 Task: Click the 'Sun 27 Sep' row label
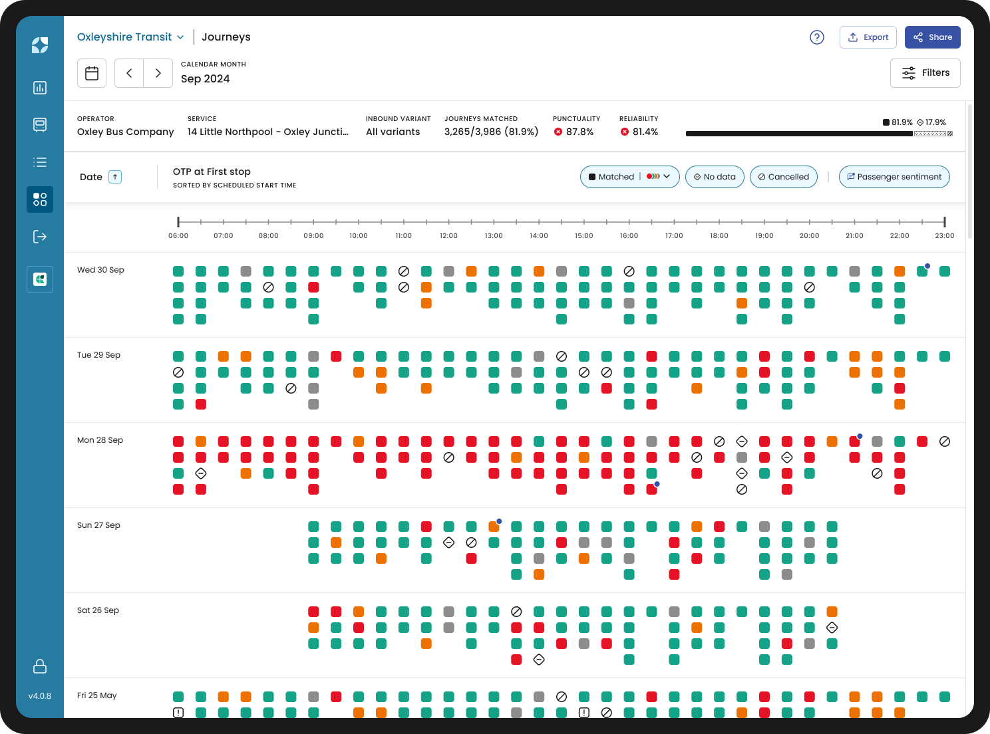[x=98, y=525]
